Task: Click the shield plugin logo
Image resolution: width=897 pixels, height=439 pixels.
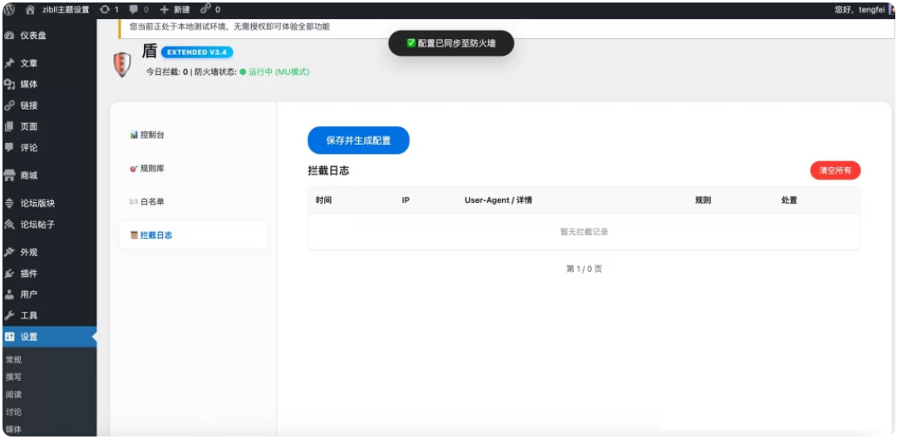Action: (x=122, y=64)
